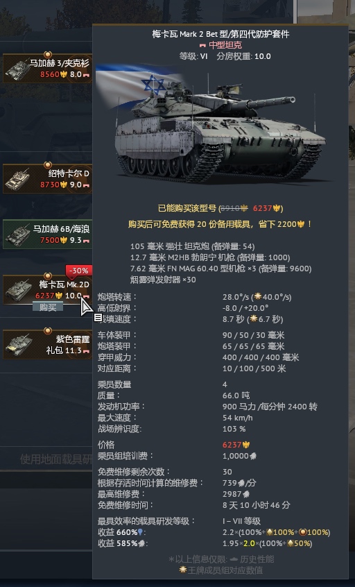Click the Israeli flag in the tooltip

point(139,87)
